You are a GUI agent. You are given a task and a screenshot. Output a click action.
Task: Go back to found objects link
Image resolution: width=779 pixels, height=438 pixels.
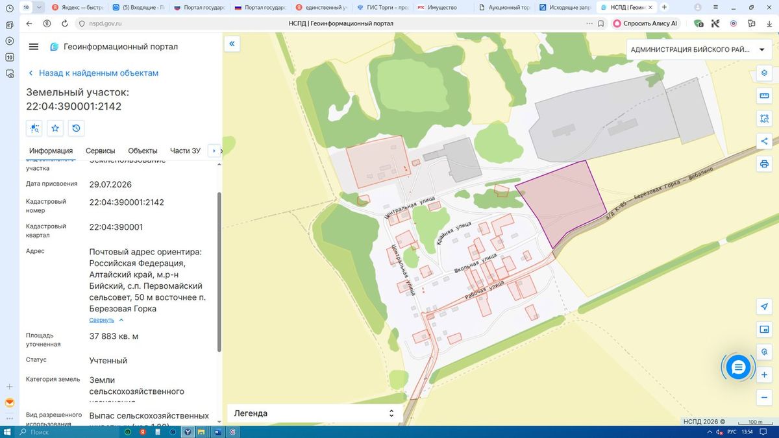(93, 73)
